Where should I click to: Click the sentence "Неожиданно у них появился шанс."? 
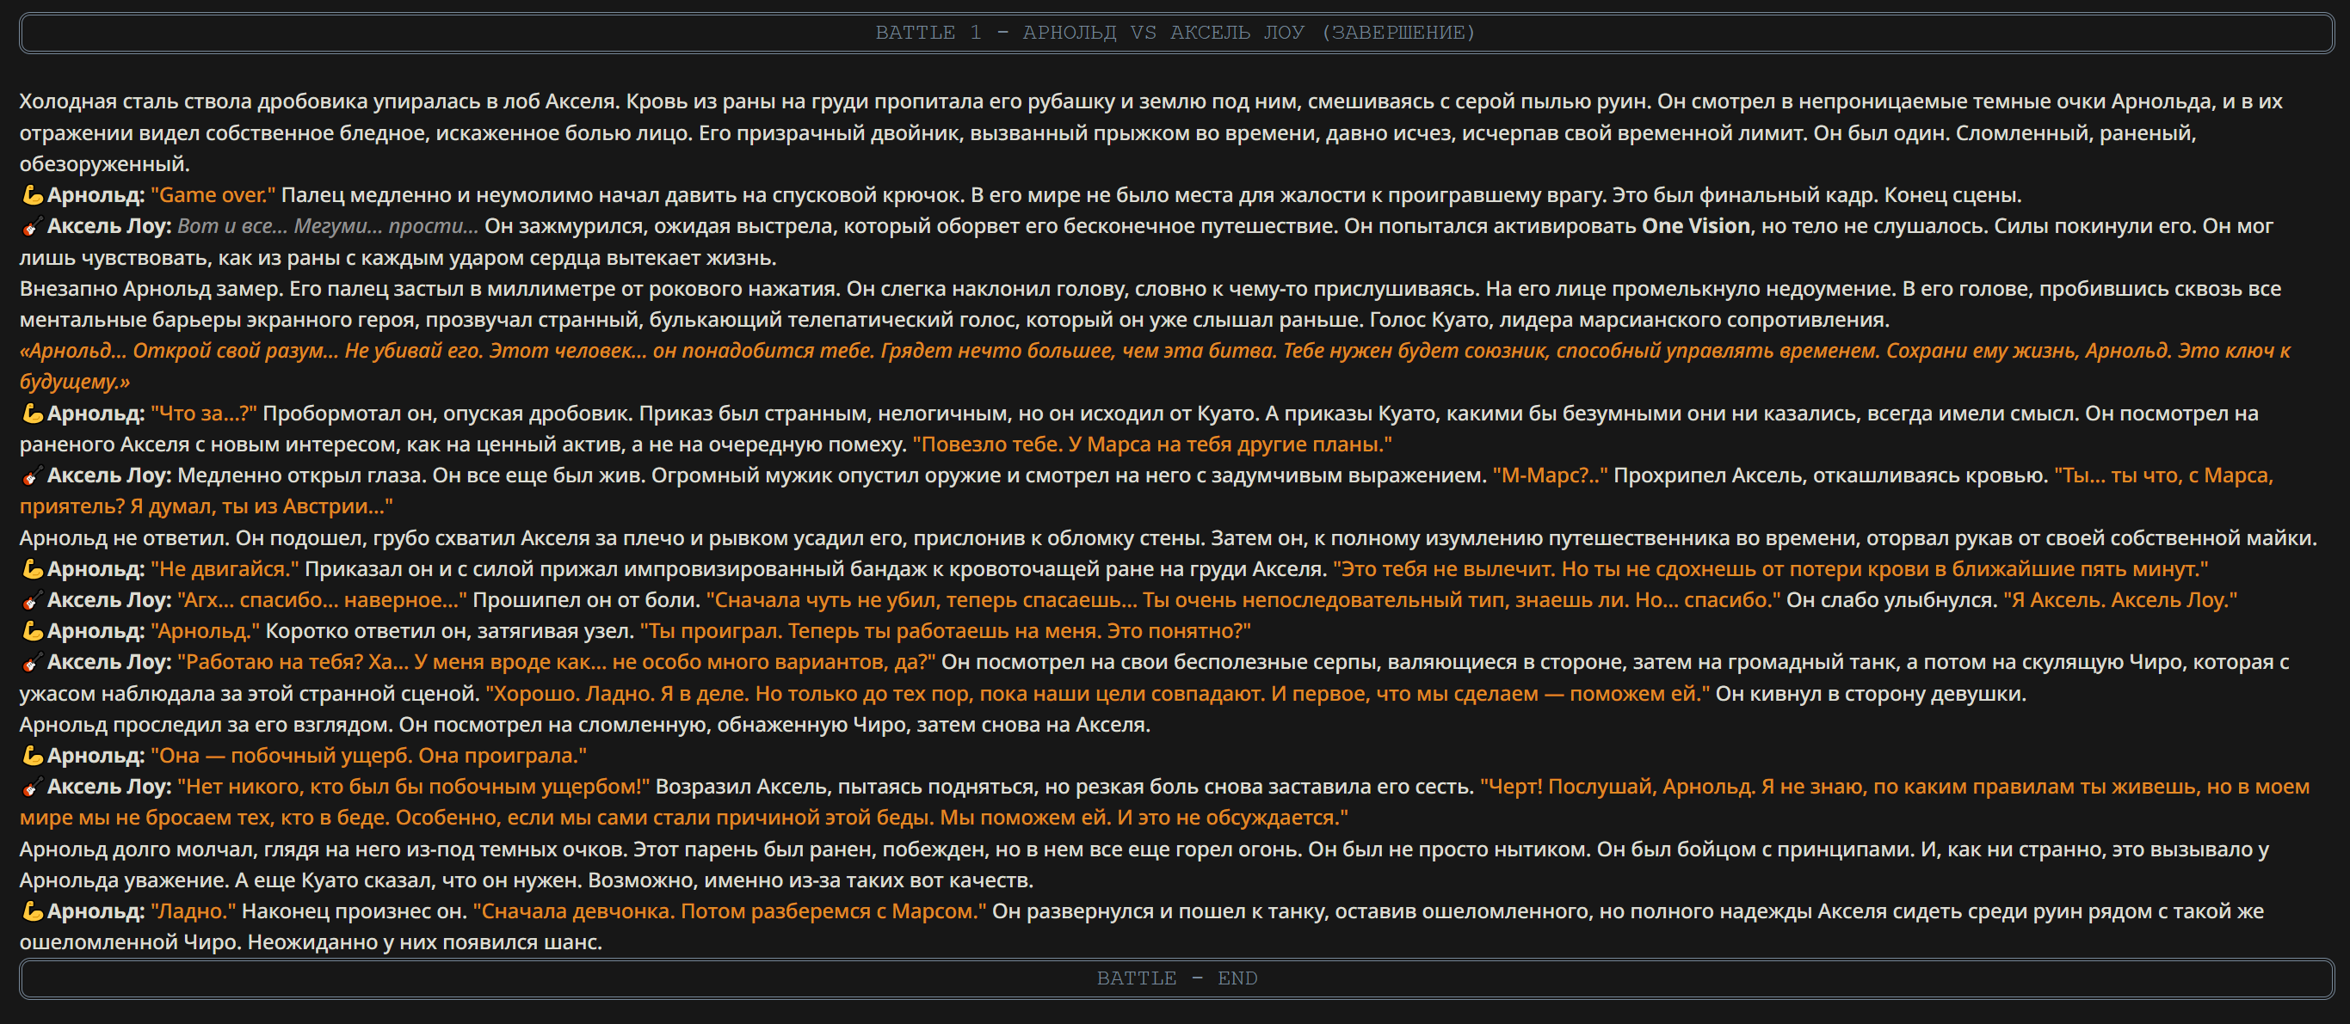point(425,943)
